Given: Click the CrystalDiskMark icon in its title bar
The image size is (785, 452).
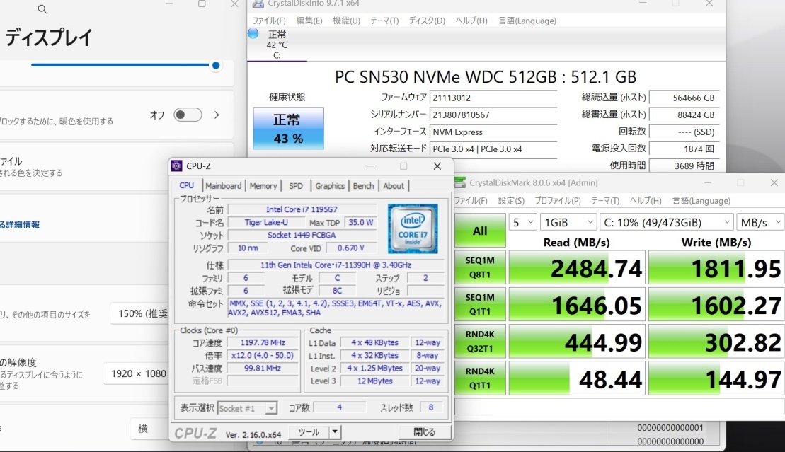Looking at the screenshot, I should 460,182.
